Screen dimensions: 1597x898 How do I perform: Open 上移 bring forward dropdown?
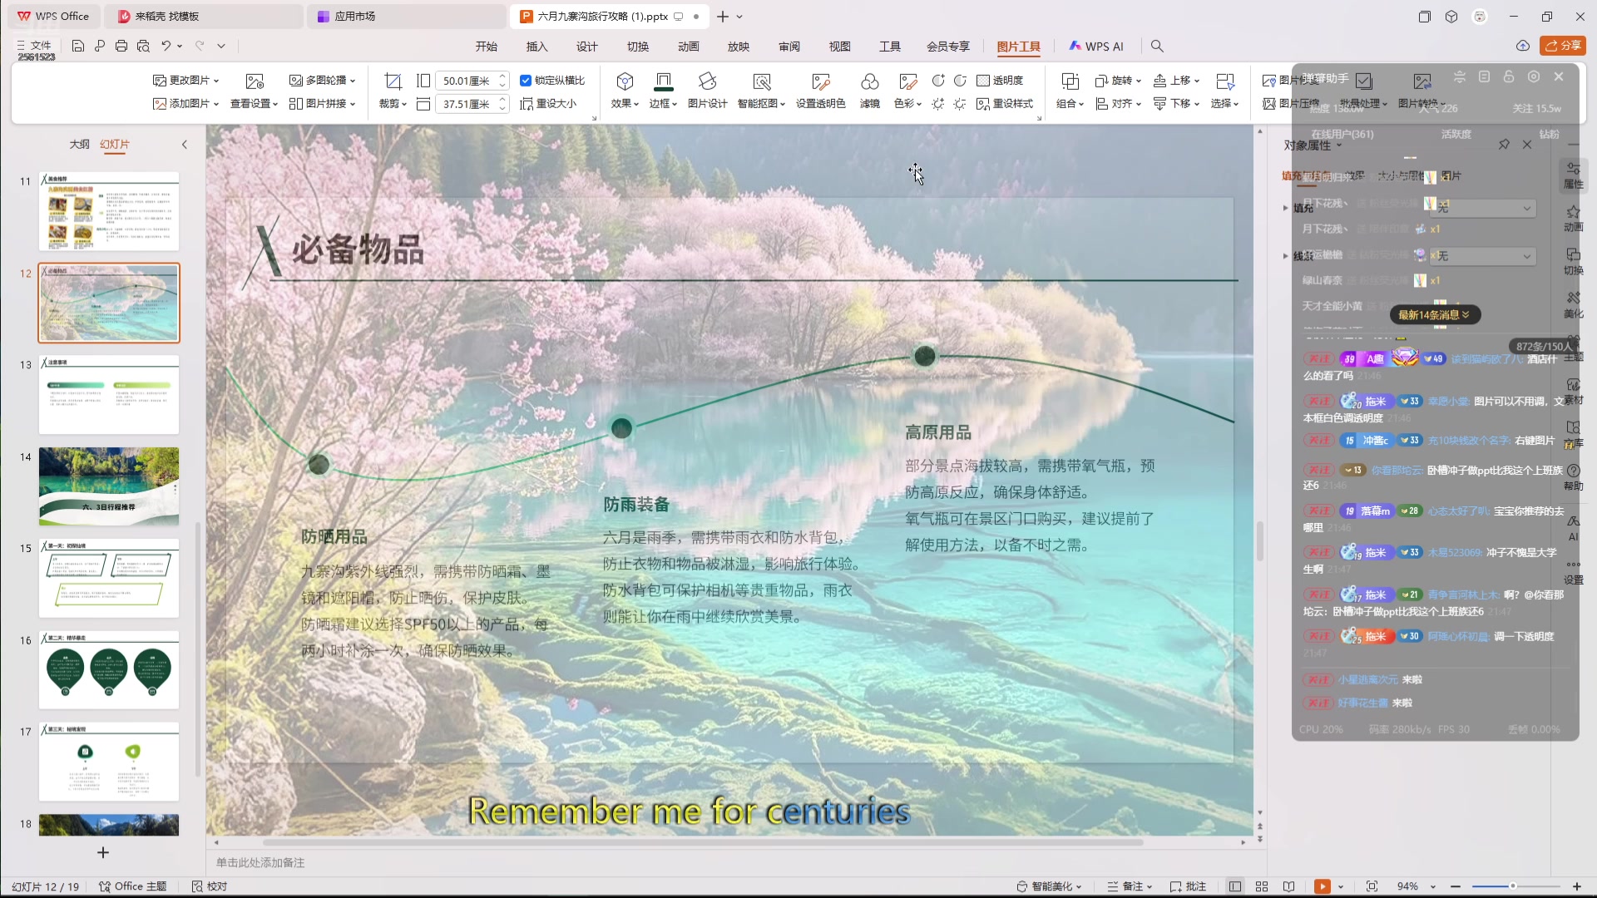(x=1176, y=81)
